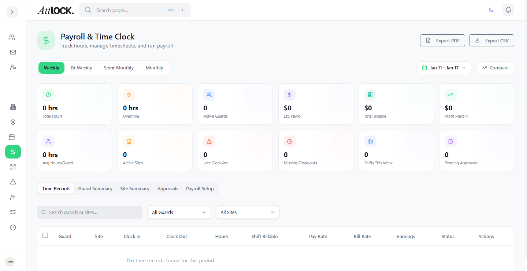
Task: Select the Monthly payroll period tab
Action: pyautogui.click(x=154, y=68)
